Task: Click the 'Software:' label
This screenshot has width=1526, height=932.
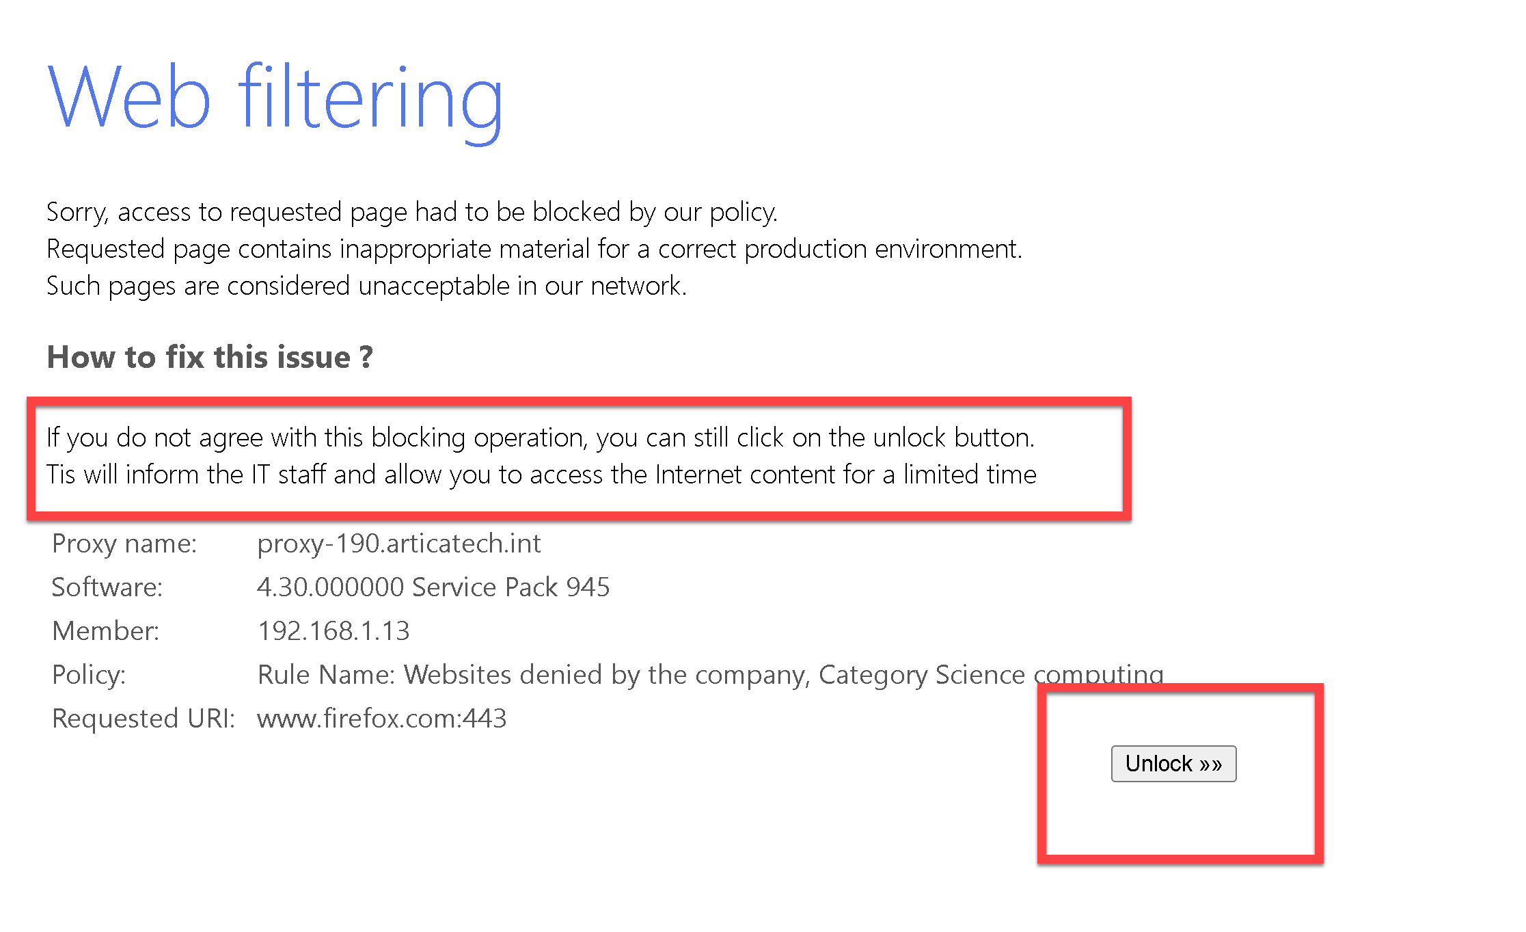Action: [x=107, y=587]
